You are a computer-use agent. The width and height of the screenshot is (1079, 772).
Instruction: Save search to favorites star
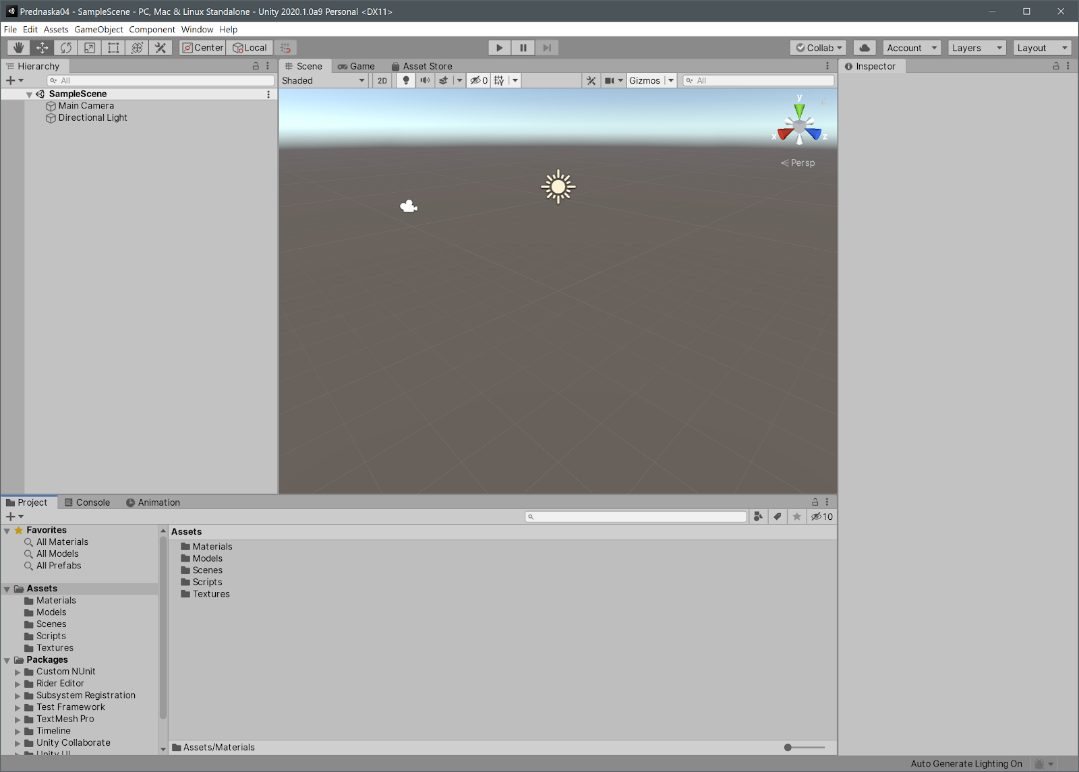[x=797, y=516]
